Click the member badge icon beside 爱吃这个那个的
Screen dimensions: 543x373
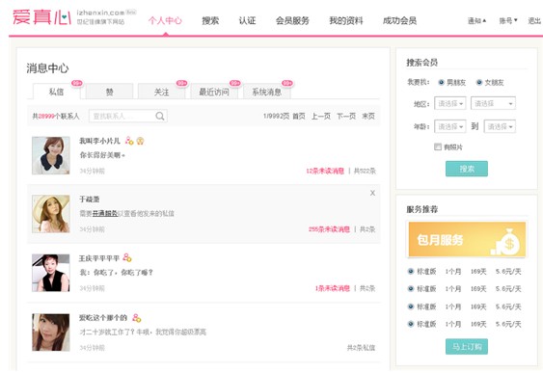tap(137, 318)
